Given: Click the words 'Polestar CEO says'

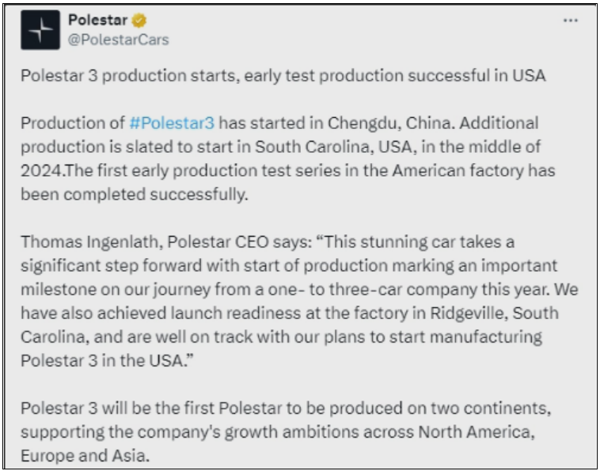Looking at the screenshot, I should (240, 241).
